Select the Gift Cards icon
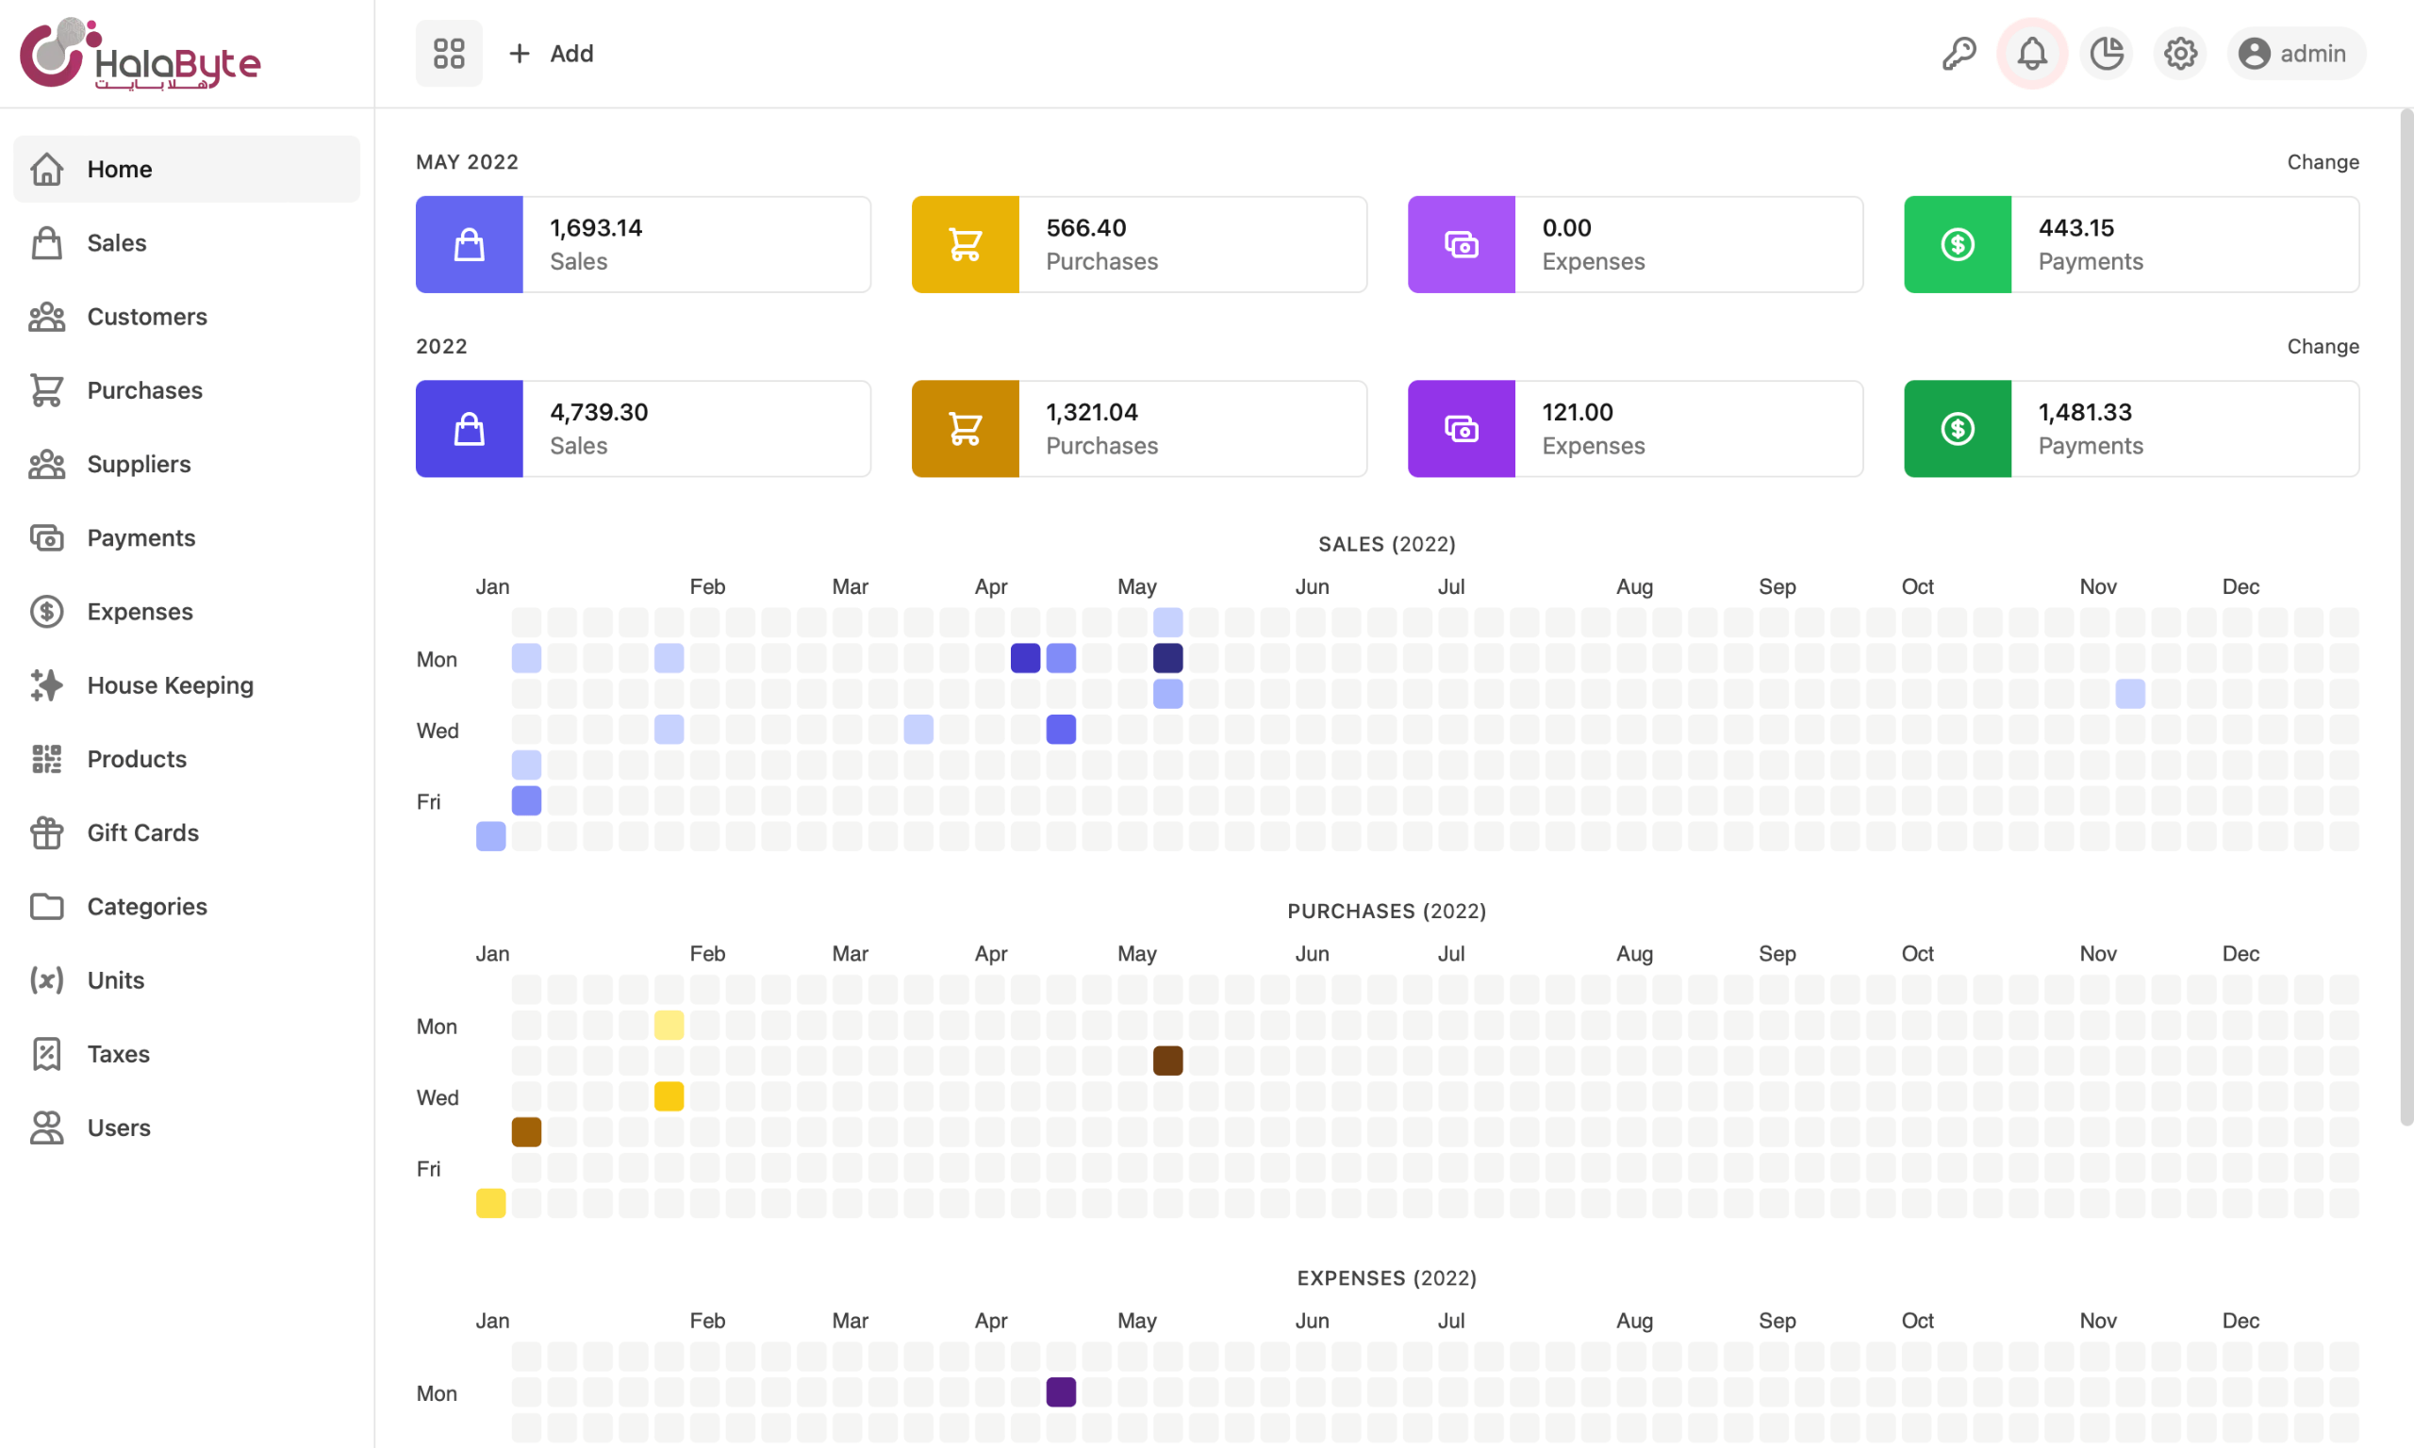2414x1448 pixels. [x=46, y=832]
